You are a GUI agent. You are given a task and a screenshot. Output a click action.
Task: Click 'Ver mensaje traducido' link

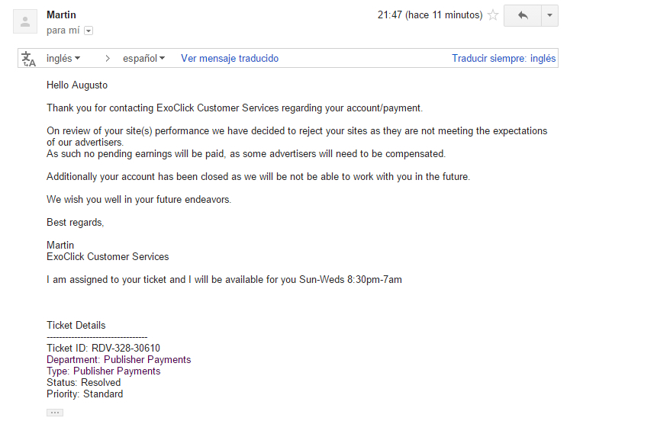coord(230,58)
